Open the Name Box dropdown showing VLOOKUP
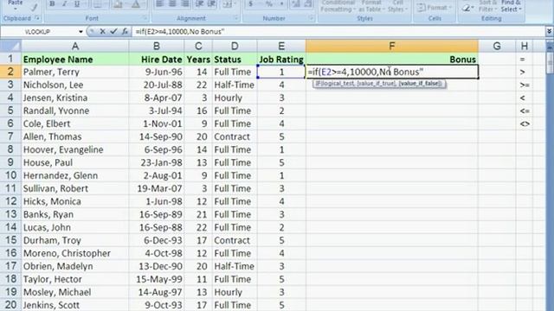554x311 pixels. [81, 32]
